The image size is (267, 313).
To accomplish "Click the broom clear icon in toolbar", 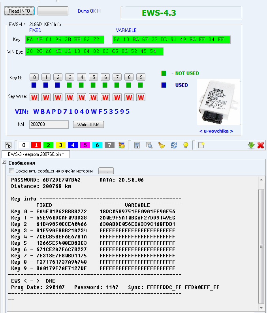I will point(161,145).
